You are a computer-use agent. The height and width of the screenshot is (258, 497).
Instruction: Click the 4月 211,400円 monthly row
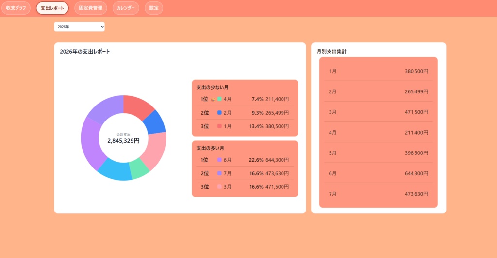[x=379, y=133]
